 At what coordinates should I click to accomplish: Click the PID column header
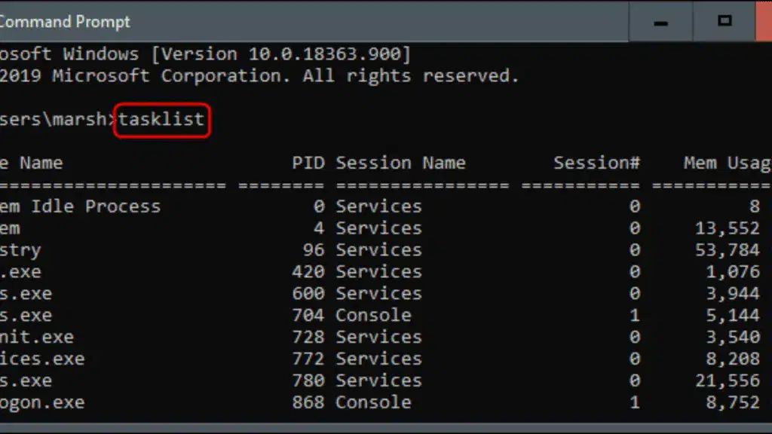tap(308, 163)
